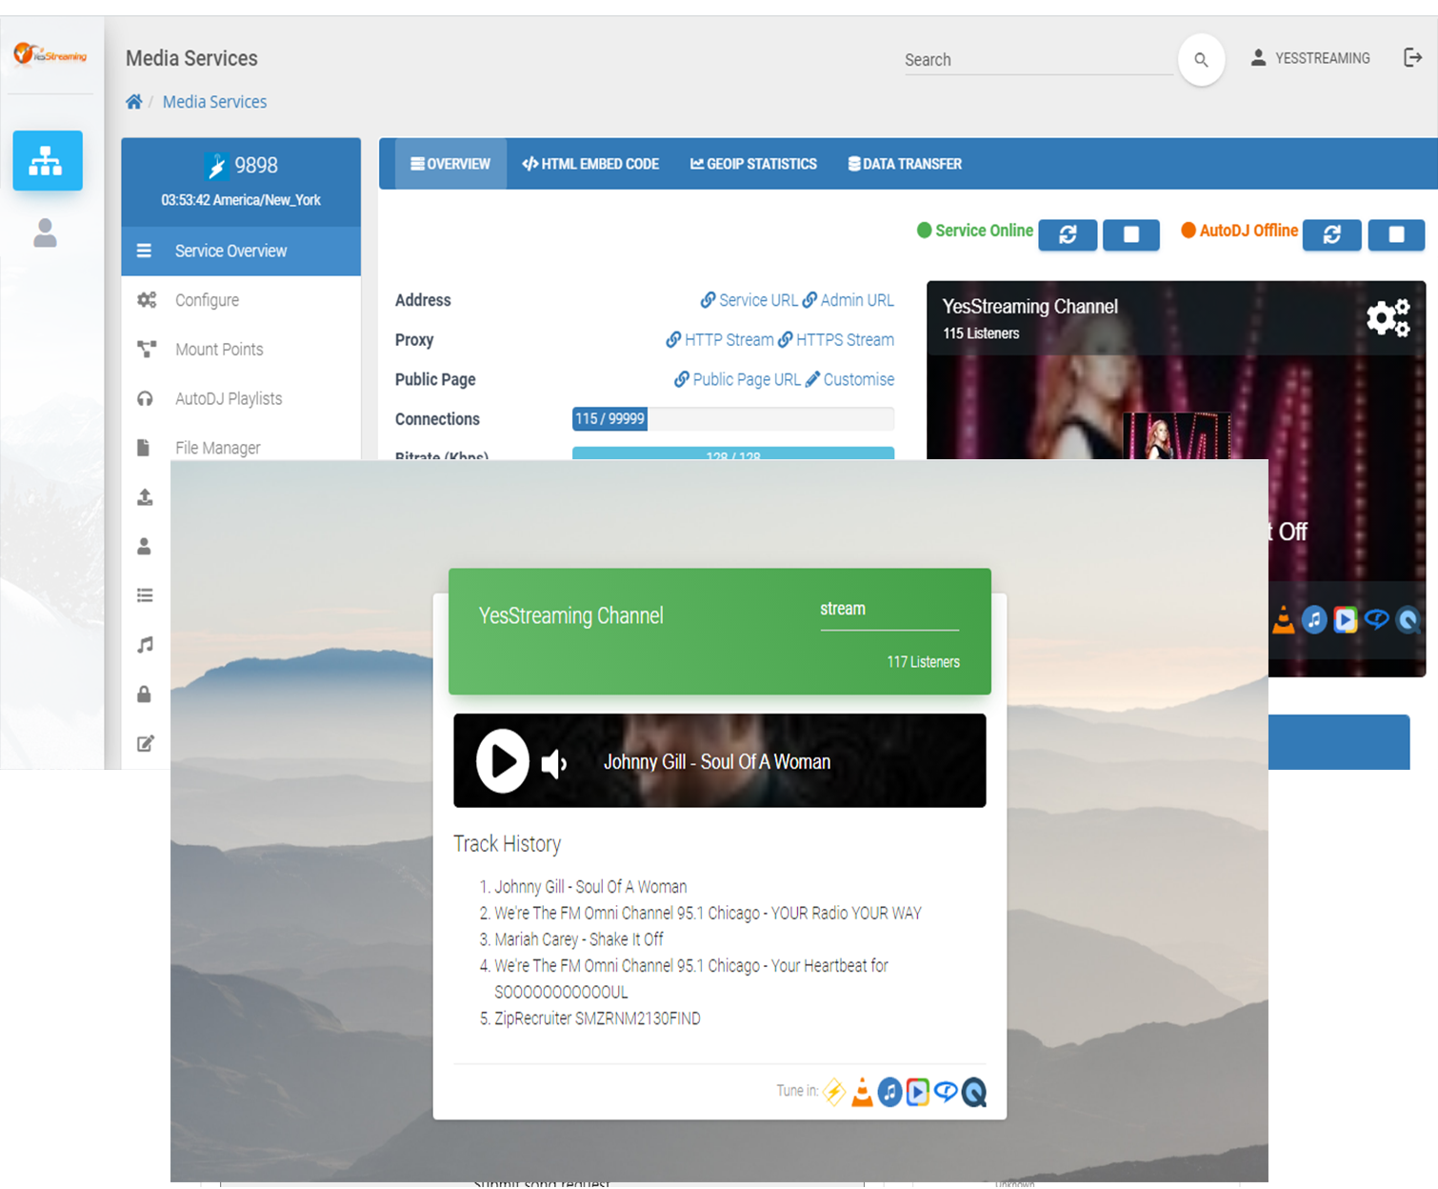
Task: Click the upload icon in the sidebar
Action: click(145, 497)
